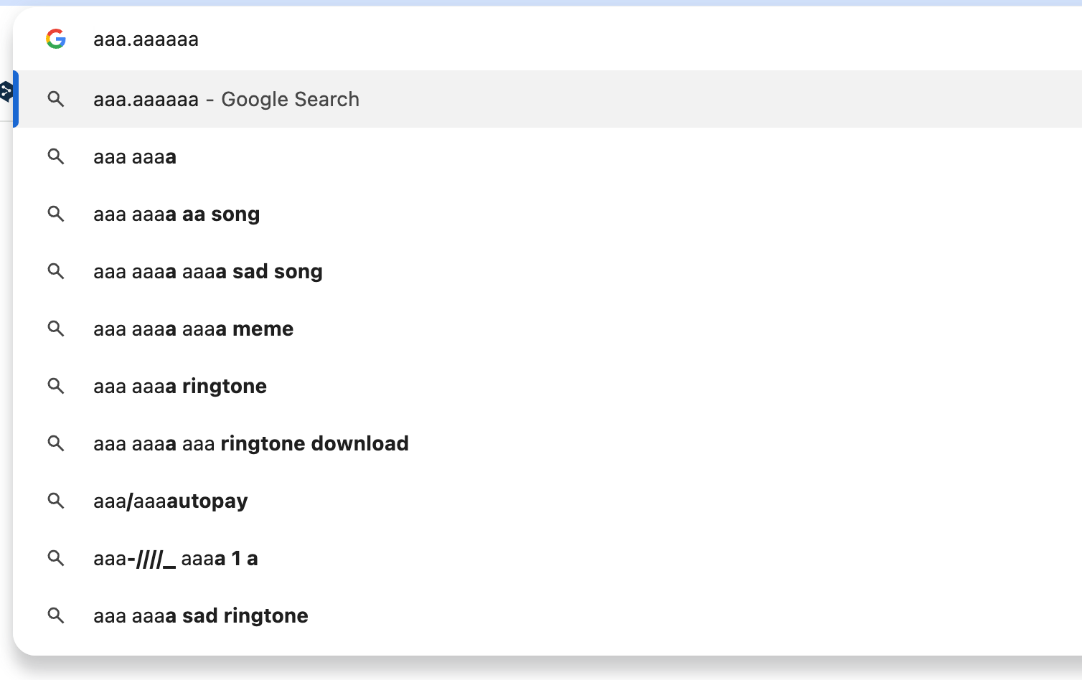Choose the 'aaa aaaa aaaa meme' suggestion
This screenshot has width=1082, height=680.
coord(193,329)
